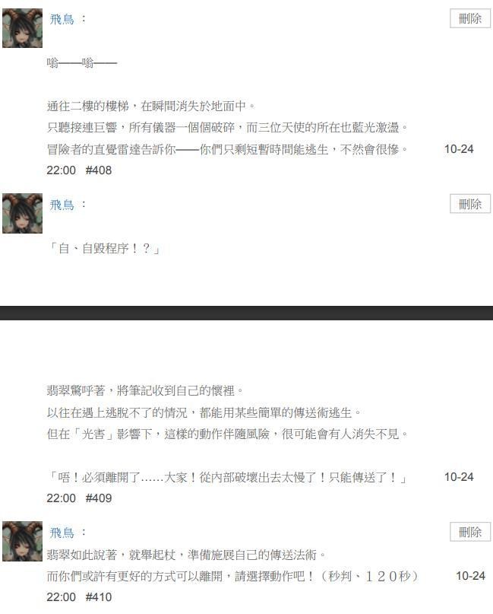
Task: Select the #409 post number
Action: pos(99,498)
